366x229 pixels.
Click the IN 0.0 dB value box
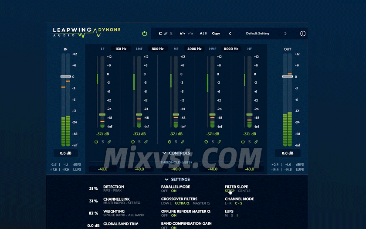pyautogui.click(x=66, y=153)
